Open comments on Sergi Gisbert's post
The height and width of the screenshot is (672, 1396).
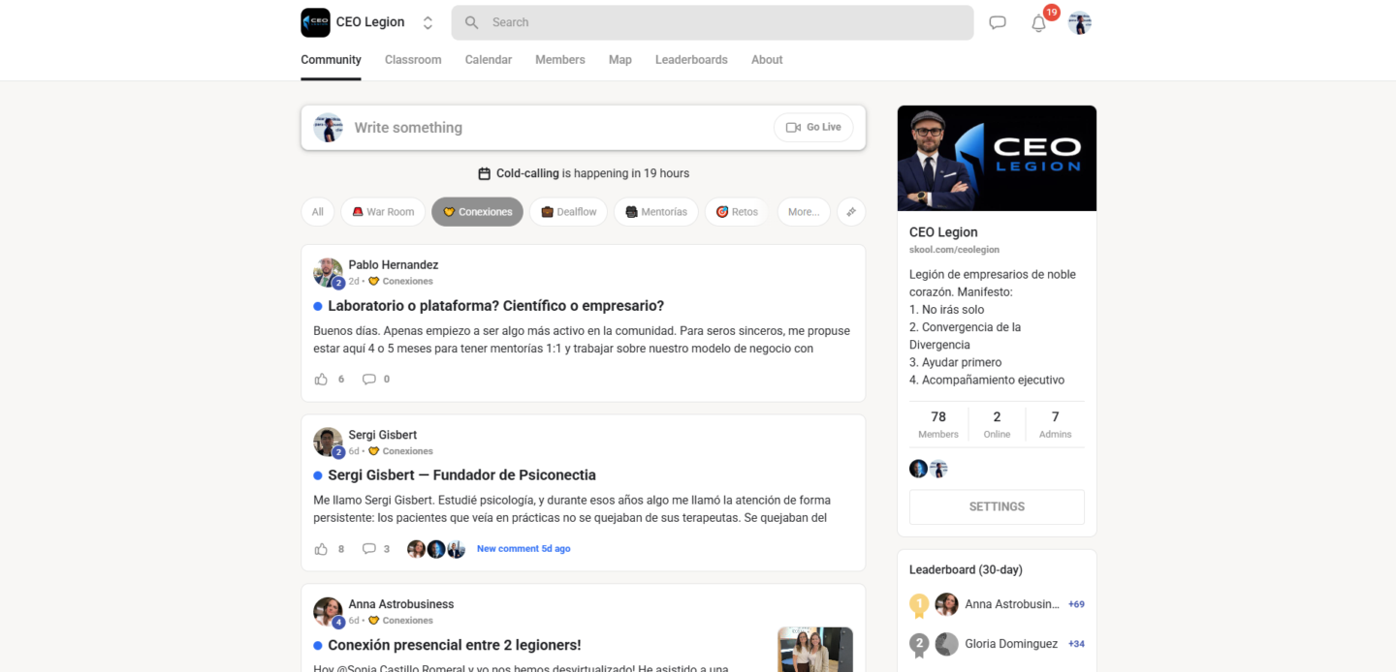[x=369, y=549]
